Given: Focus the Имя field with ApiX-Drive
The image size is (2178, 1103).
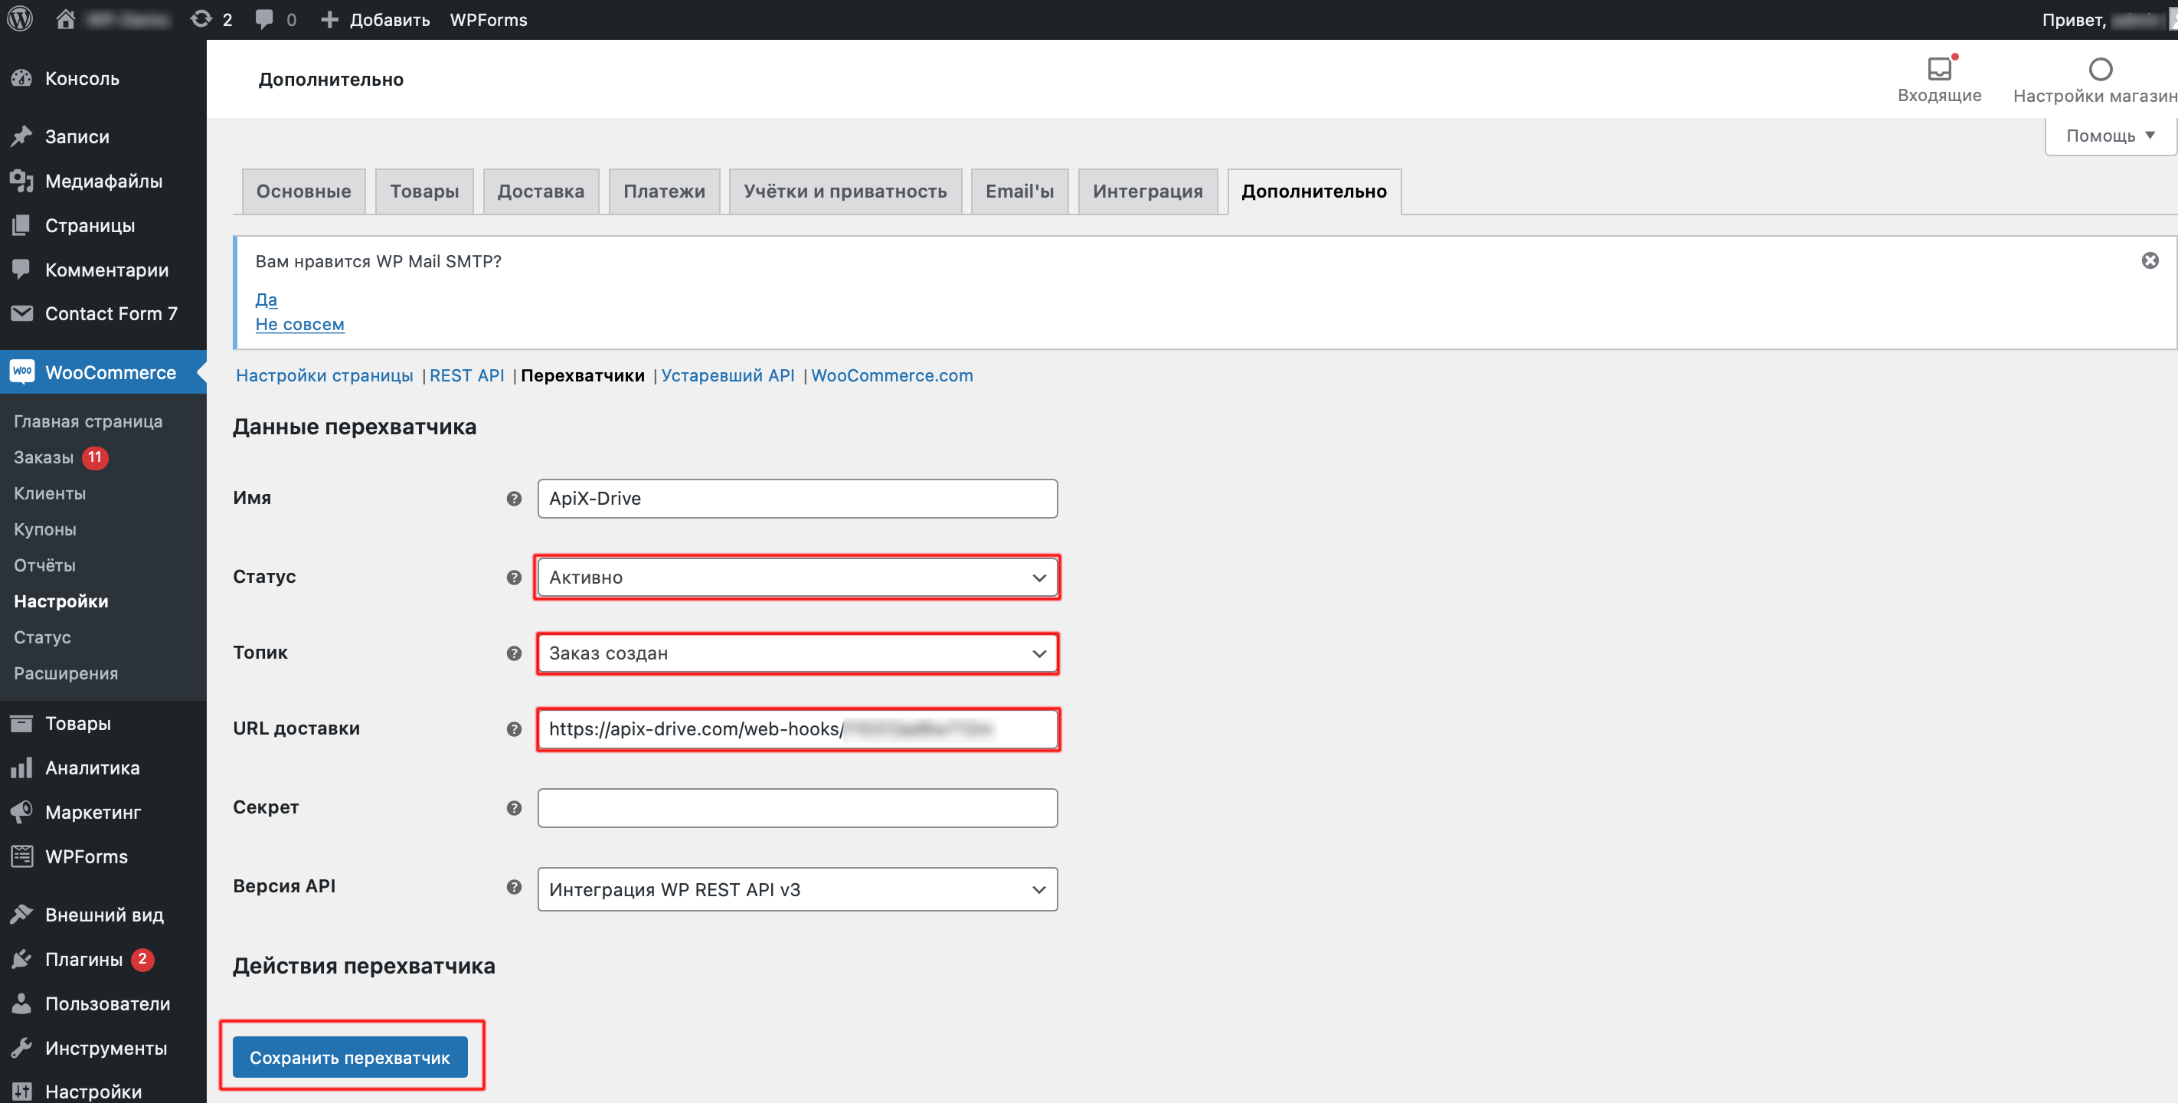Looking at the screenshot, I should (x=797, y=498).
